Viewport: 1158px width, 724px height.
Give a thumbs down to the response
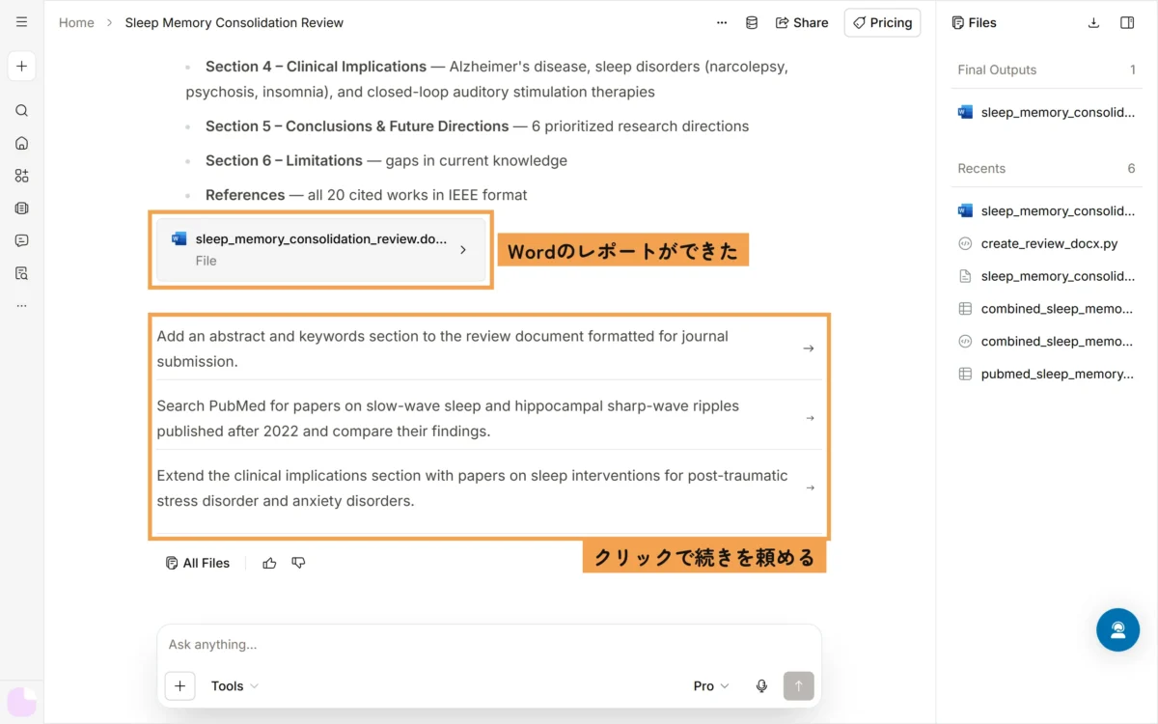click(x=298, y=563)
